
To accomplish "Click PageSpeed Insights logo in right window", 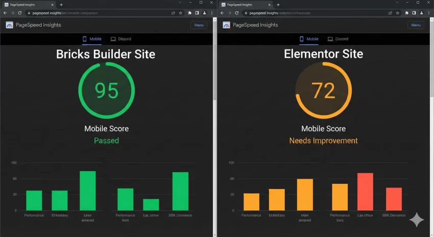I will 226,25.
